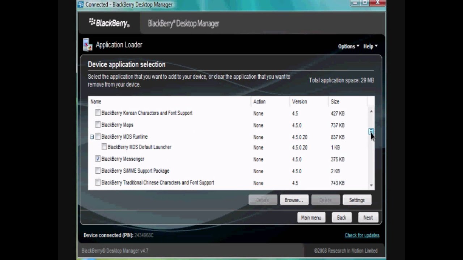Click the greyed Details button

[263, 200]
